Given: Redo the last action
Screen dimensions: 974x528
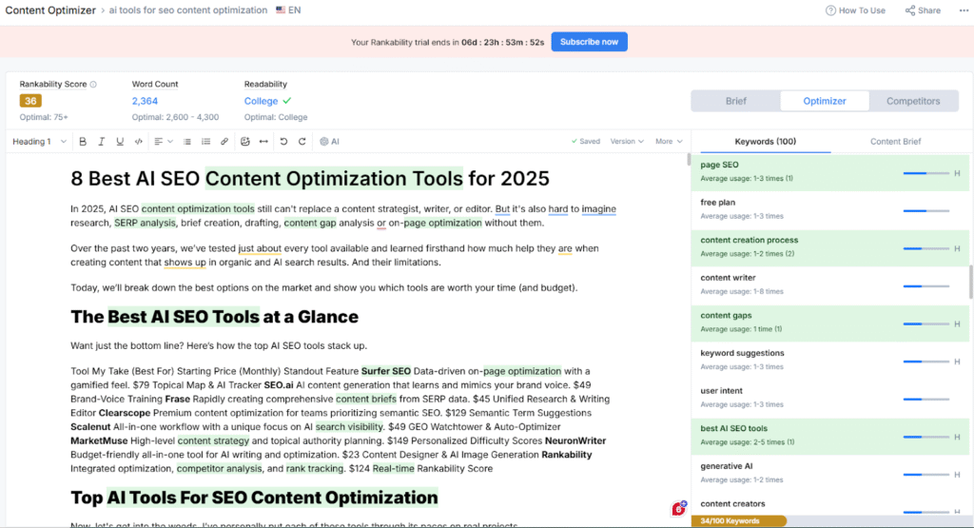Looking at the screenshot, I should [302, 142].
